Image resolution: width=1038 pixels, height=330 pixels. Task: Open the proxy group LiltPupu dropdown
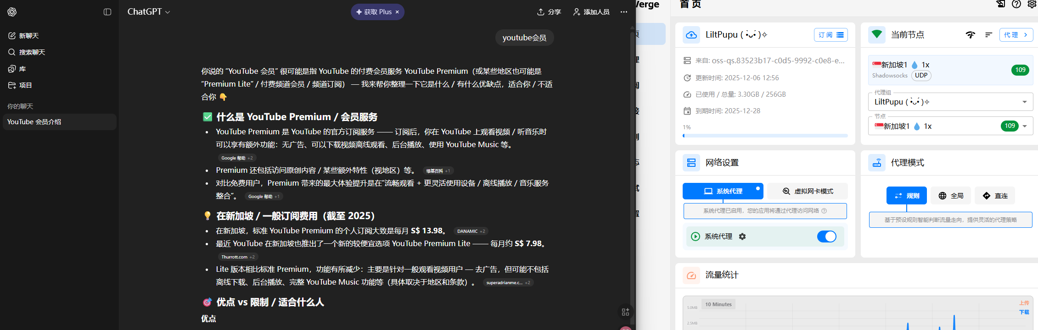[1024, 102]
